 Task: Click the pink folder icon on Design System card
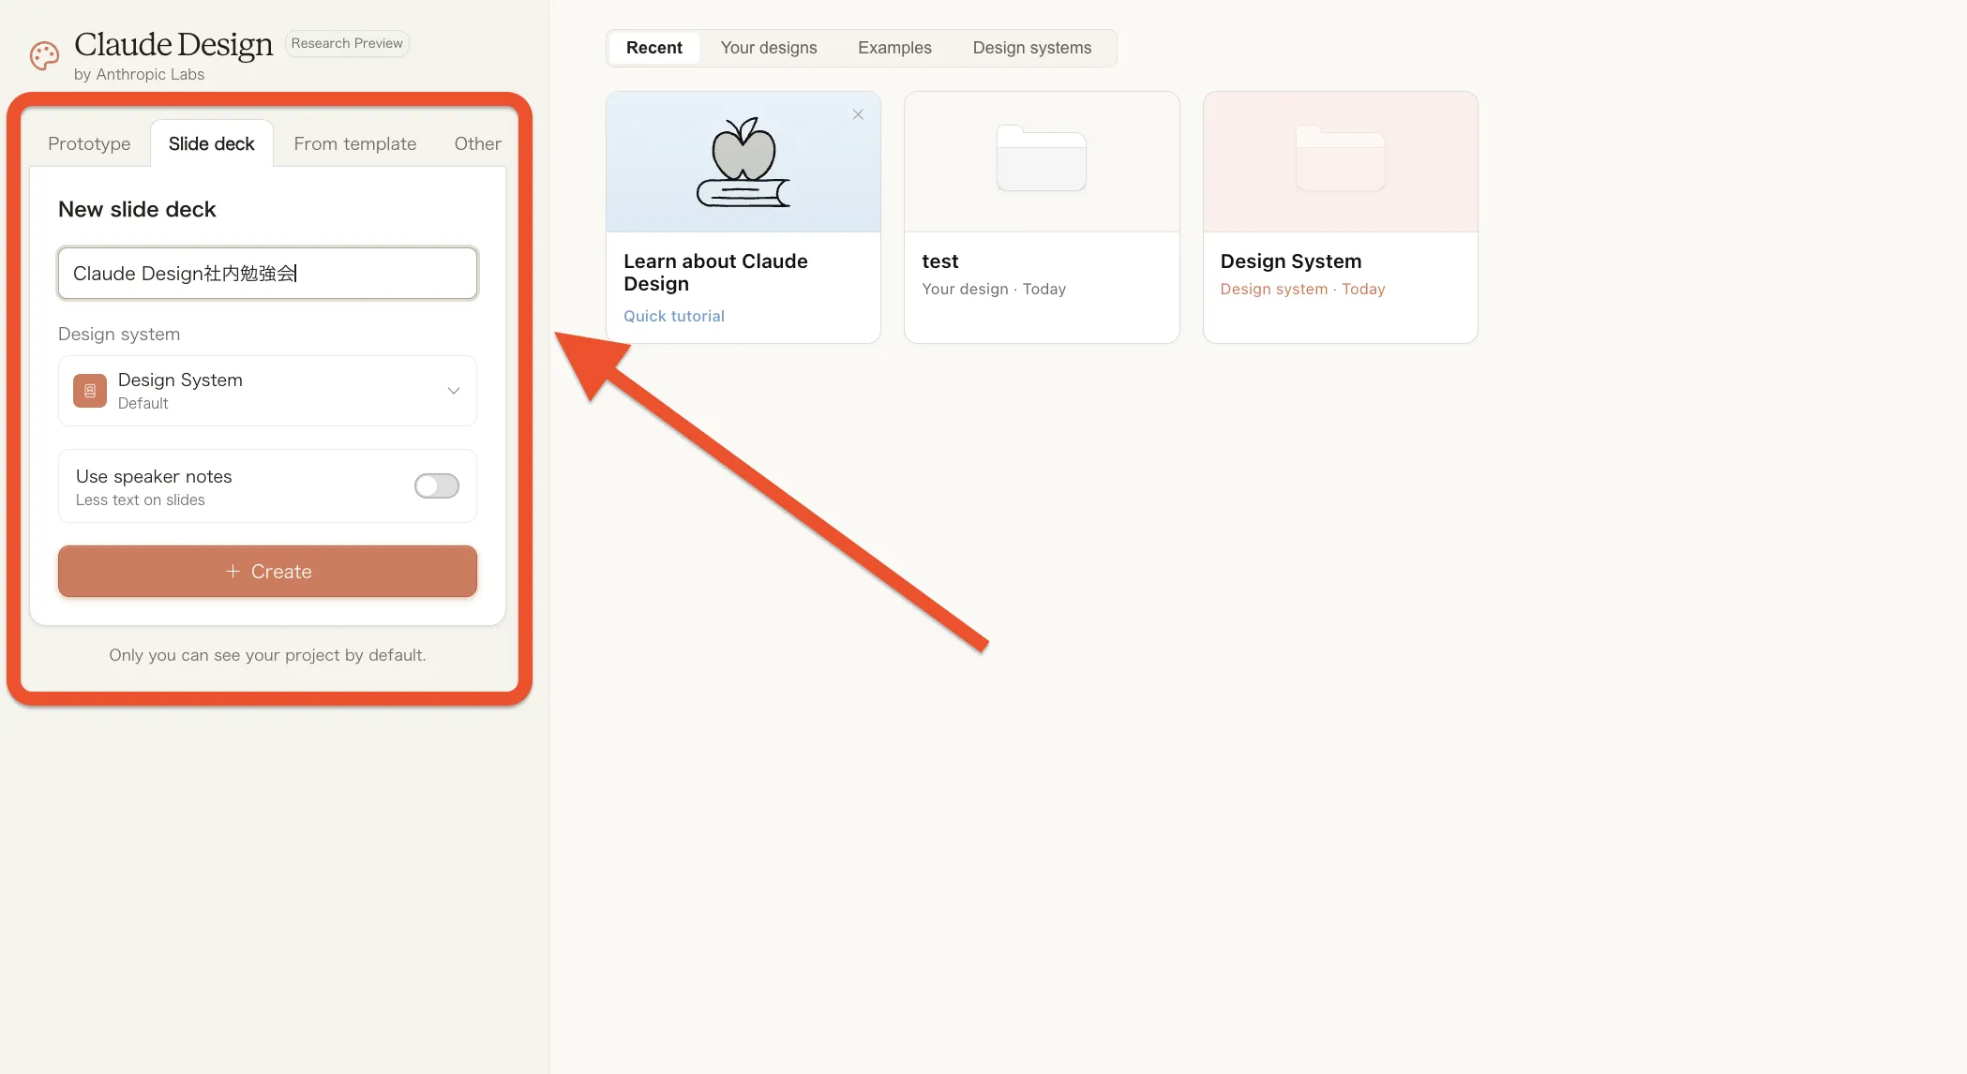coord(1340,158)
